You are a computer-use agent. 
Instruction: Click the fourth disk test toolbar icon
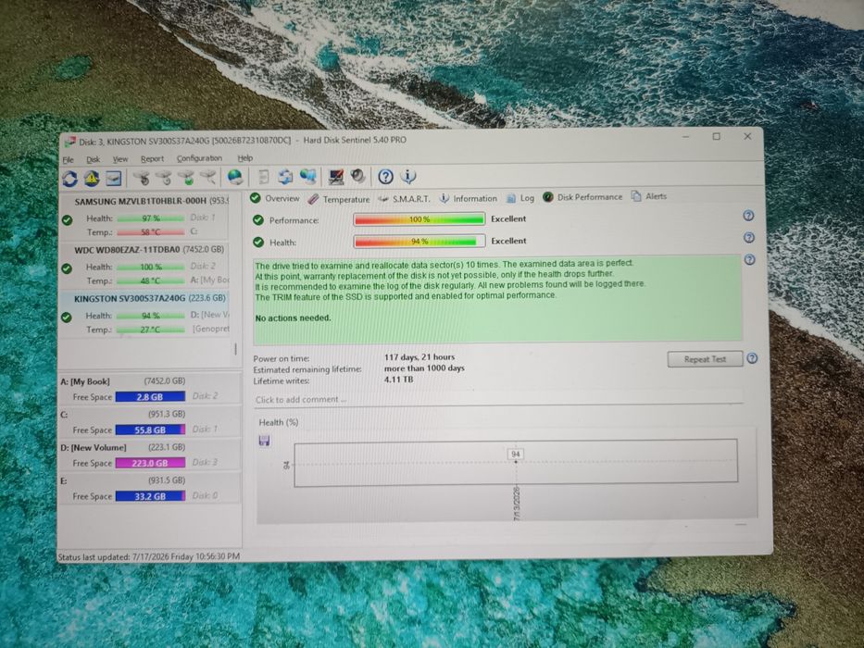pyautogui.click(x=208, y=178)
